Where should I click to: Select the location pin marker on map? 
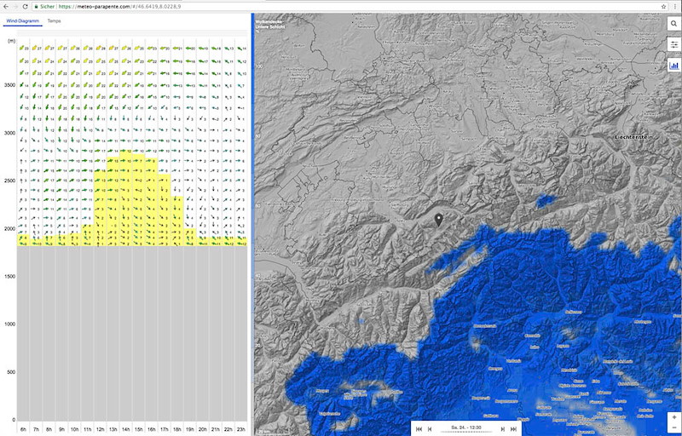[439, 220]
